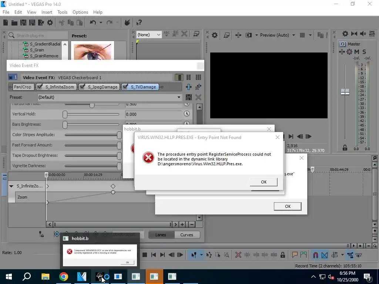Open the Edit menu
Viewport: 379px width, 284px height.
pyautogui.click(x=18, y=12)
